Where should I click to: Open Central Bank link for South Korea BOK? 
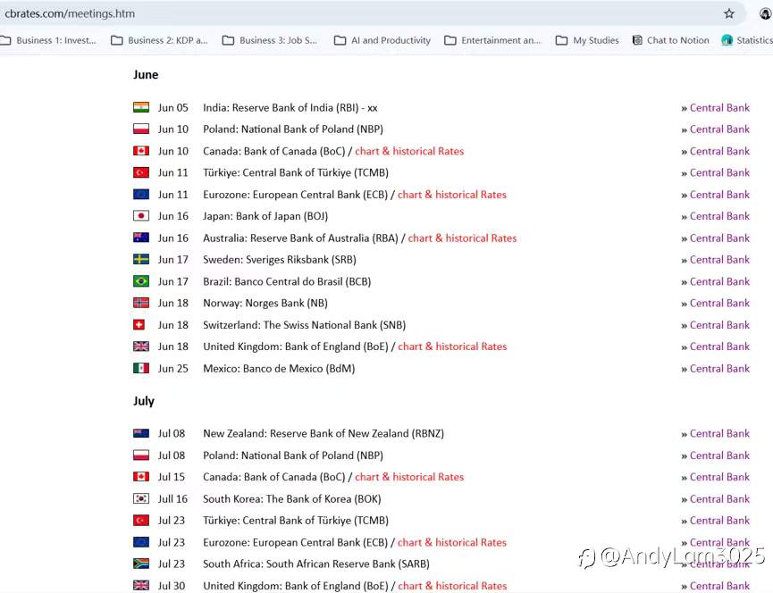tap(719, 499)
